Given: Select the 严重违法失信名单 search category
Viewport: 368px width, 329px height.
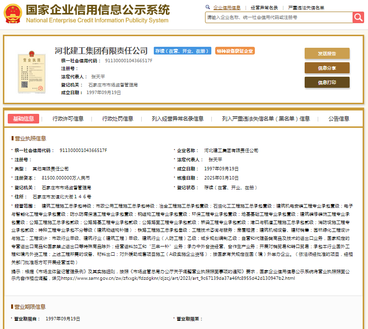Looking at the screenshot, I should click(x=306, y=8).
